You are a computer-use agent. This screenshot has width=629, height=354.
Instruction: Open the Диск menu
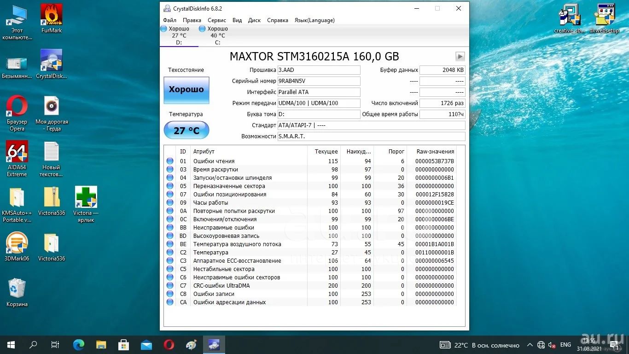(254, 20)
